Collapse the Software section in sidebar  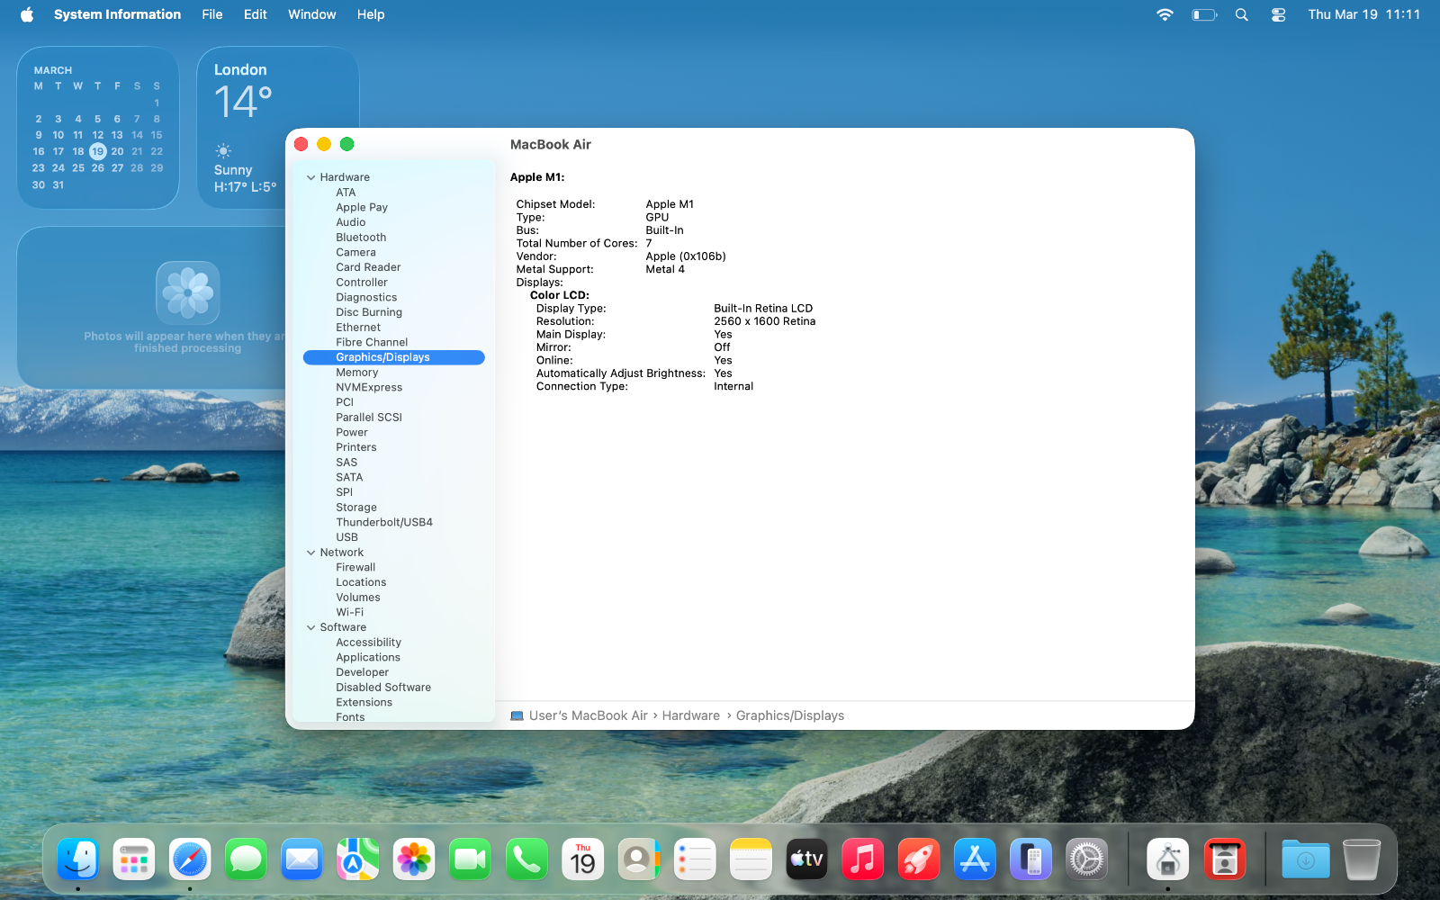(x=311, y=627)
